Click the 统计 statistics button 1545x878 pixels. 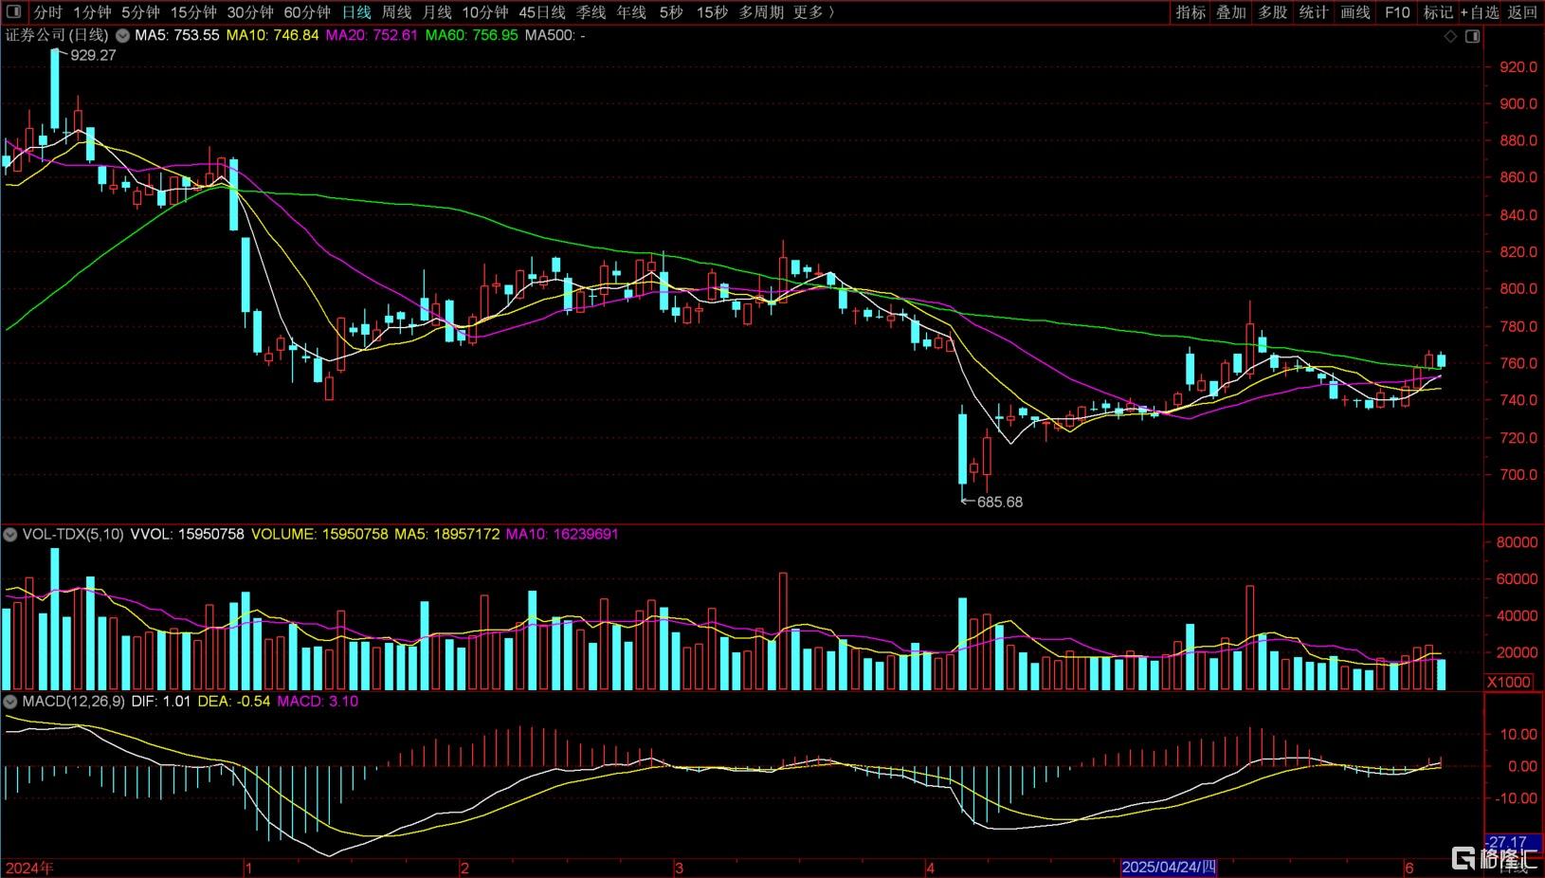pyautogui.click(x=1314, y=12)
